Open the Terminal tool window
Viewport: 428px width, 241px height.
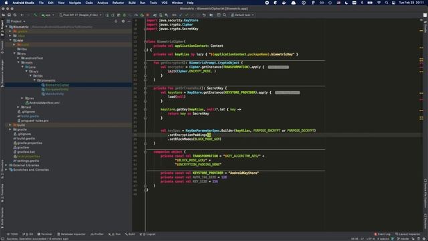coord(45,234)
